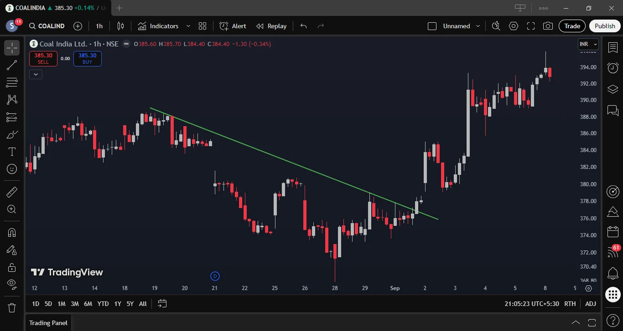Start bar Replay mode
The image size is (623, 331).
pyautogui.click(x=271, y=26)
